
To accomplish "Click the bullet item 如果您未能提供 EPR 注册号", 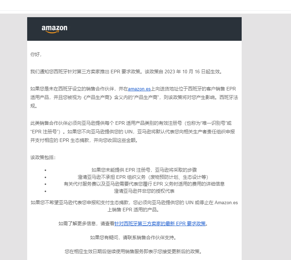I will pyautogui.click(x=144, y=170).
